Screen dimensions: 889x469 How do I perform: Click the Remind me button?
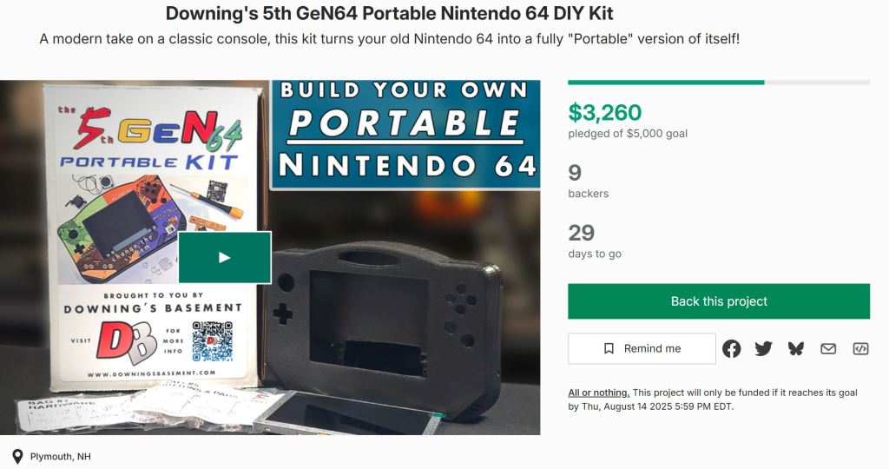642,348
